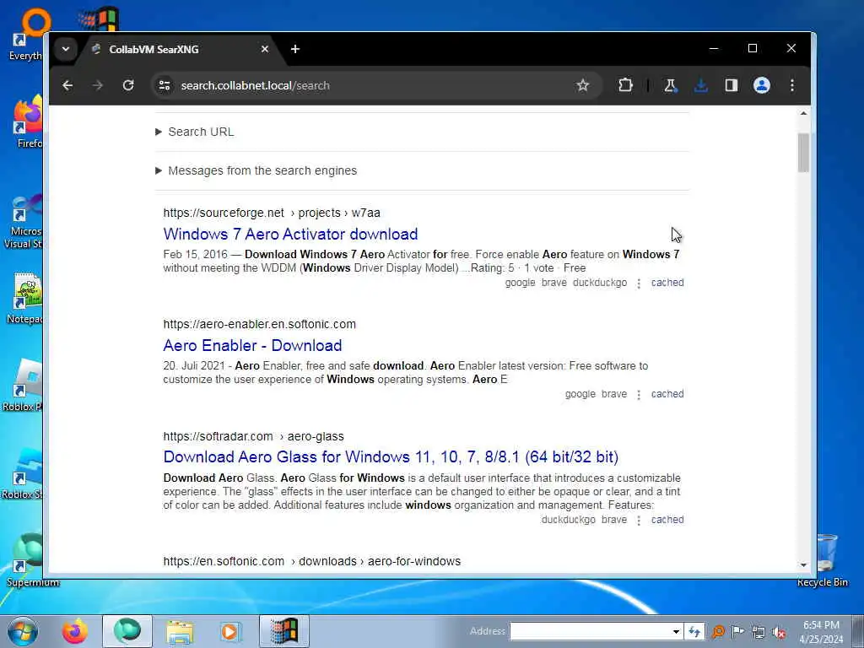864x648 pixels.
Task: Click the vertical scrollbar thumb
Action: pos(803,153)
